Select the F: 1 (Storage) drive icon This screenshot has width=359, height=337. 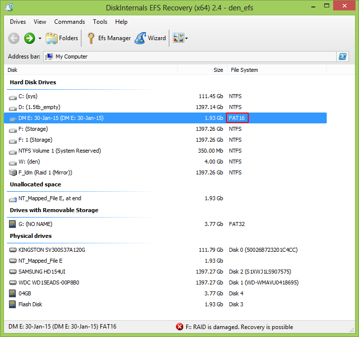pyautogui.click(x=13, y=141)
